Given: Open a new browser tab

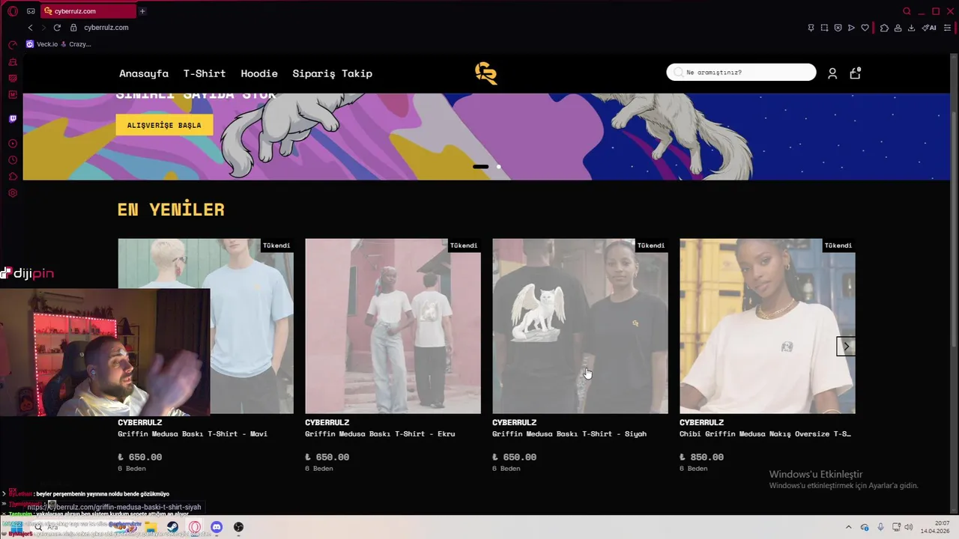Looking at the screenshot, I should 142,11.
